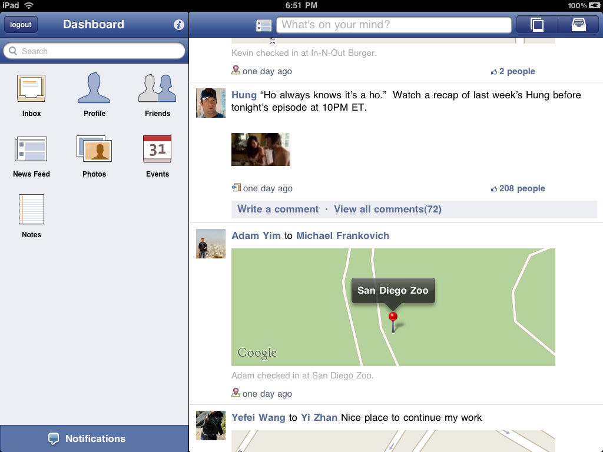Screen dimensions: 603x452
Task: Click the "What's on your mind?" field
Action: click(x=394, y=25)
